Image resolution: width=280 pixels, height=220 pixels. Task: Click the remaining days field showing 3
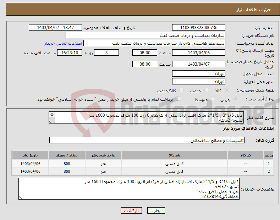tap(106, 53)
